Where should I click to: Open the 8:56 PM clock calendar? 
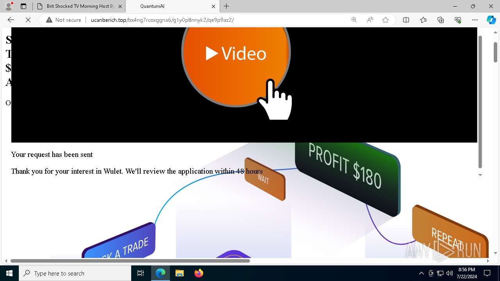point(466,273)
